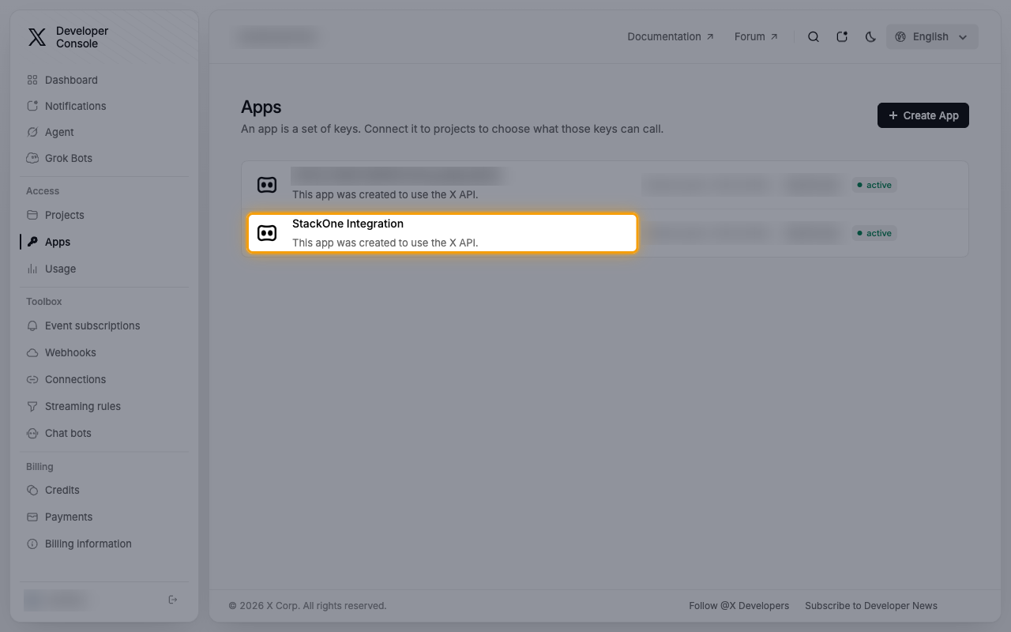Image resolution: width=1011 pixels, height=632 pixels.
Task: Click the active badge in the first app row
Action: point(874,185)
